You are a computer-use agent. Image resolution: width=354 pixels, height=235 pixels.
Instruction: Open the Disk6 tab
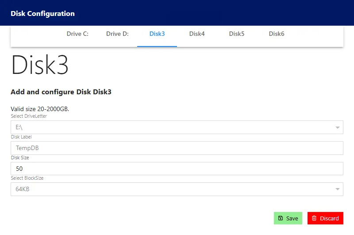click(x=276, y=34)
